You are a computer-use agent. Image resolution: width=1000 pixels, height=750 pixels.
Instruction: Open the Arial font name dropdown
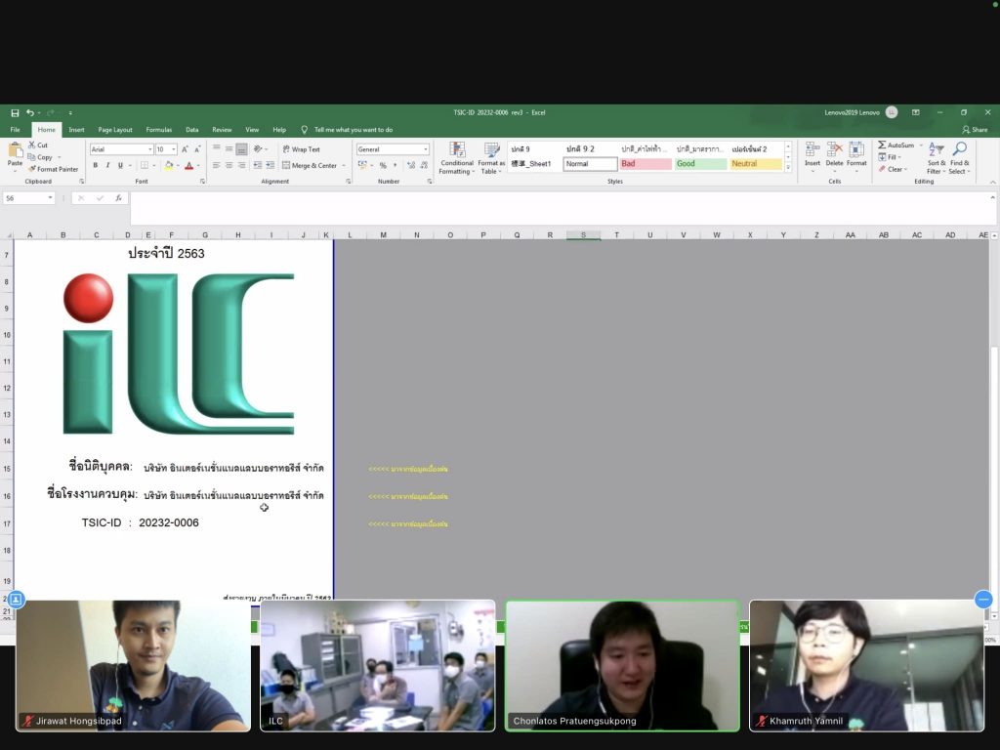pos(149,149)
